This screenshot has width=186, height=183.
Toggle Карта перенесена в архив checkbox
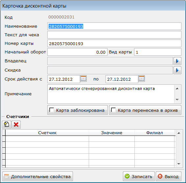[x=113, y=110]
